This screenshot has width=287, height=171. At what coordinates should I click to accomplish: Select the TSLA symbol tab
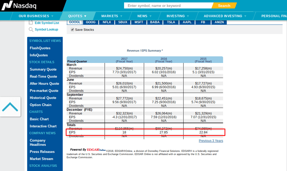pyautogui.click(x=171, y=22)
